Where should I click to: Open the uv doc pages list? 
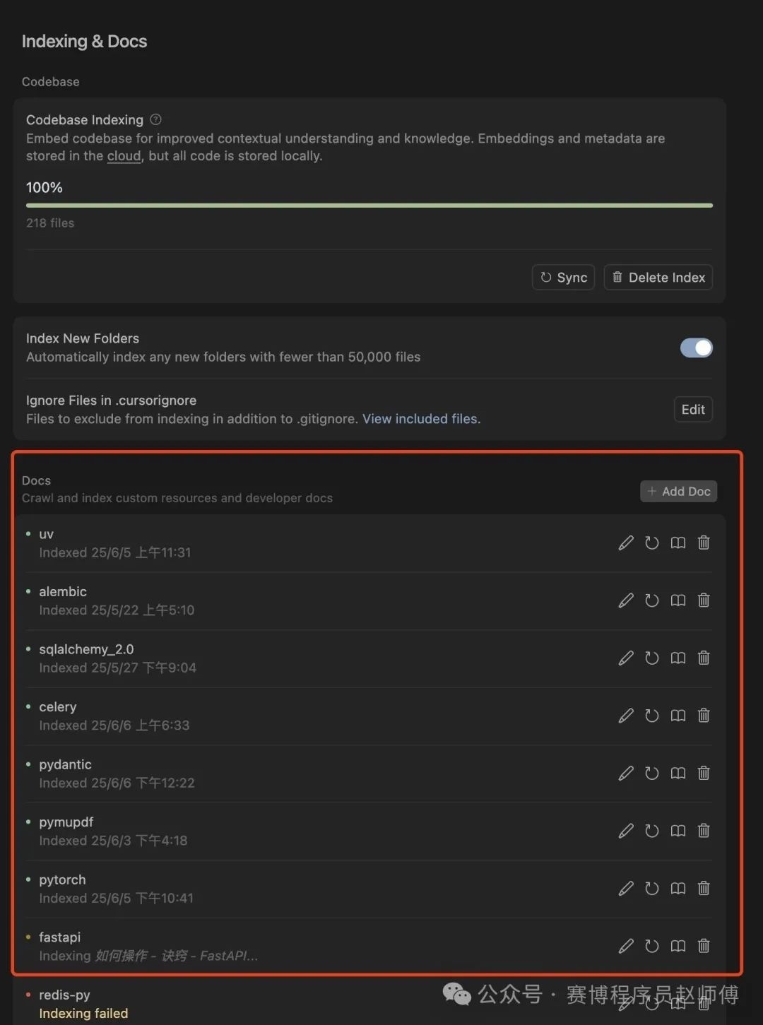click(x=678, y=543)
